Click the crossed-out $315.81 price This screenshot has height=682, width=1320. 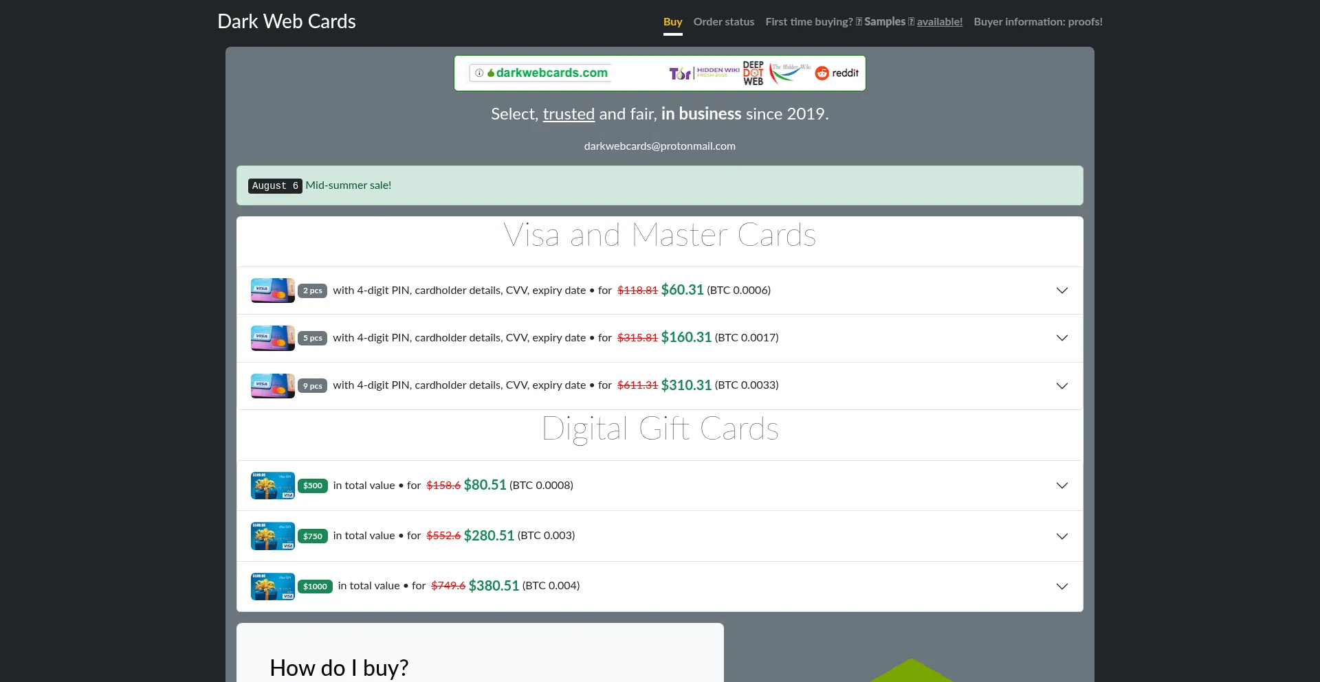tap(637, 338)
